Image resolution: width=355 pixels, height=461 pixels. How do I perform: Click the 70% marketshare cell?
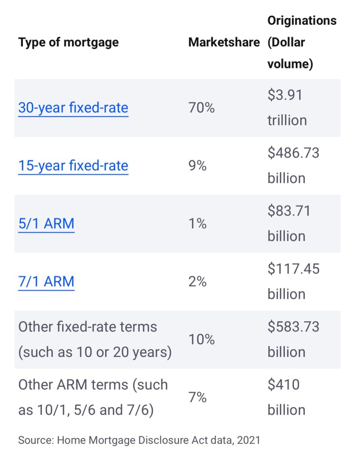pyautogui.click(x=201, y=108)
